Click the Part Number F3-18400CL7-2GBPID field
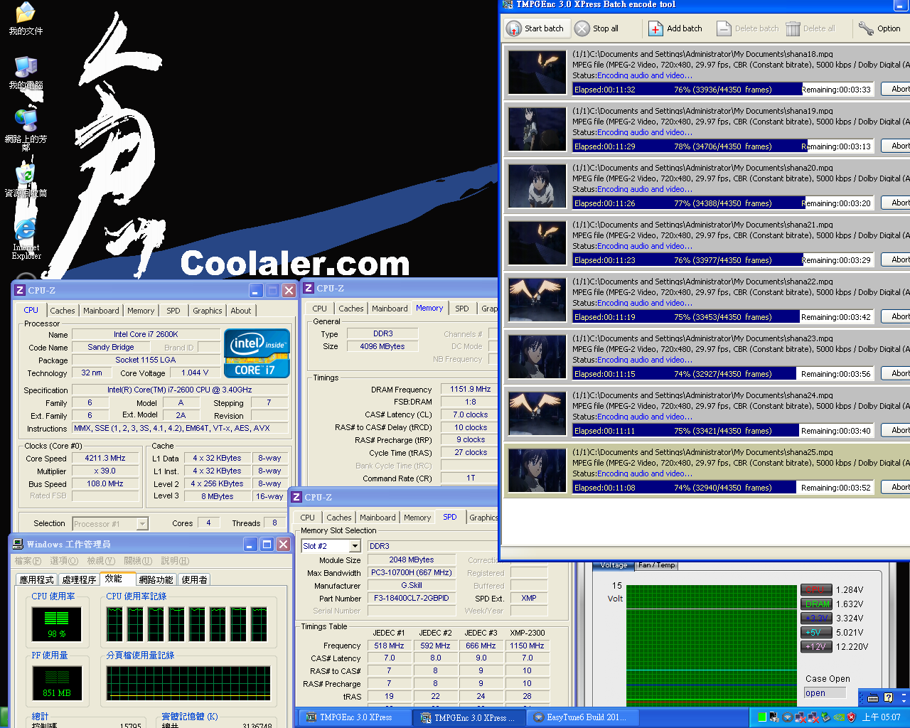The image size is (910, 728). pos(412,599)
